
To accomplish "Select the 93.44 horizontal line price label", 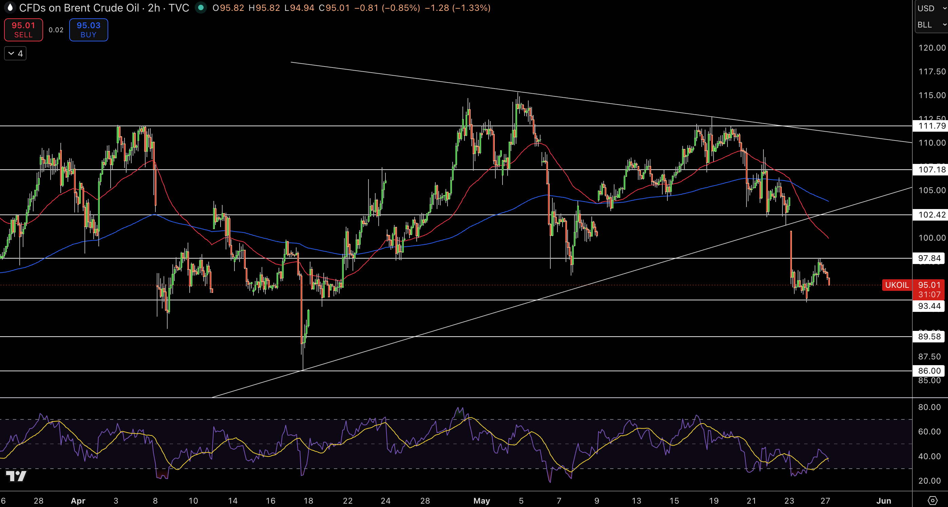I will (929, 306).
